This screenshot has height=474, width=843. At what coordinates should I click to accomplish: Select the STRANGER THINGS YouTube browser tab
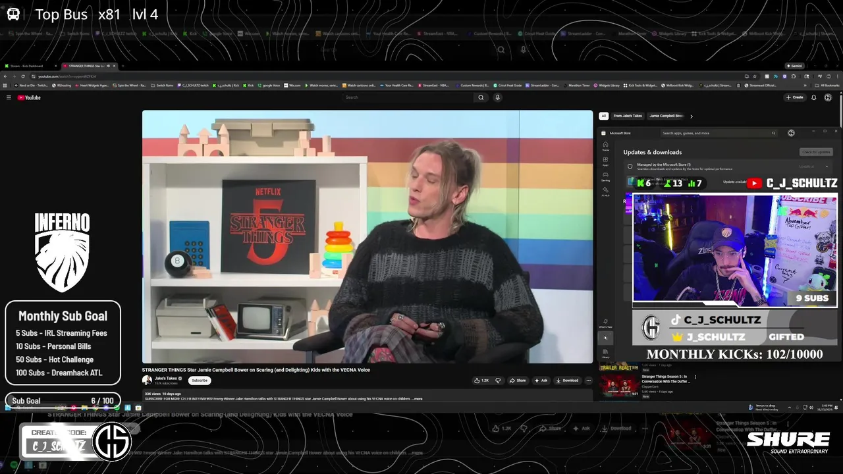(x=89, y=66)
